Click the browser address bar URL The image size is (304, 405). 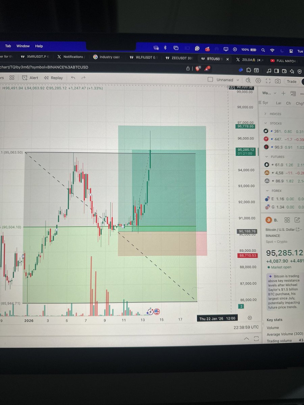tap(44, 67)
